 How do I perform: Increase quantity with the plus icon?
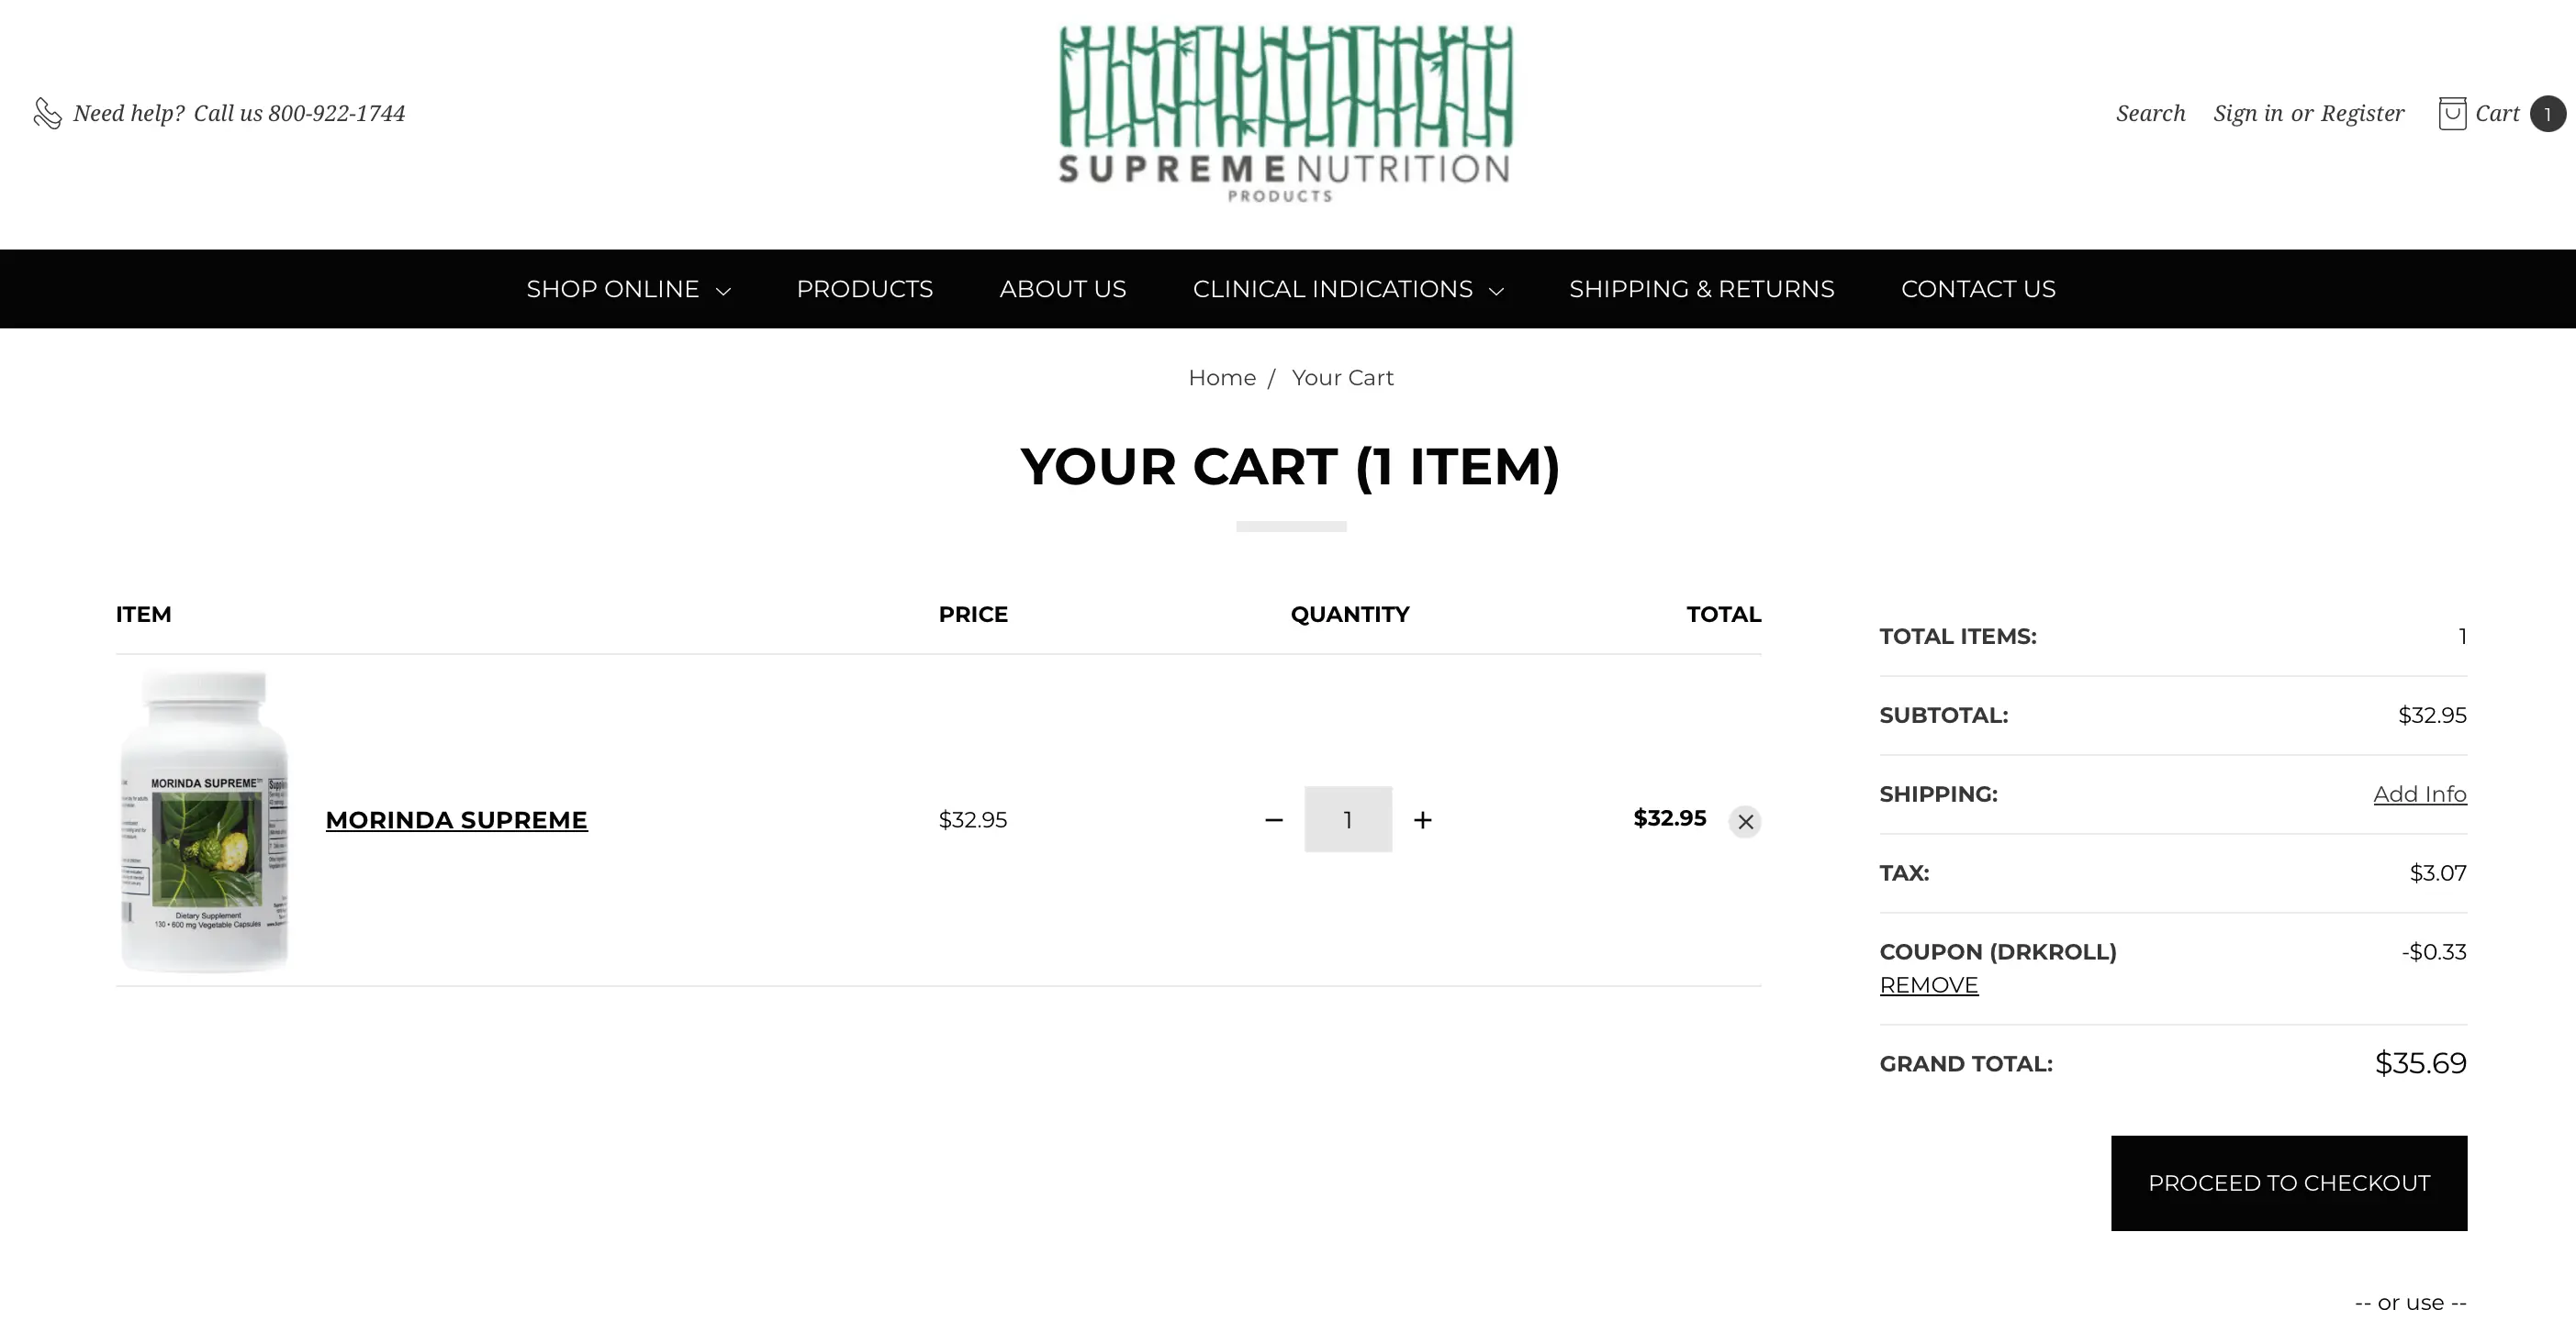(1422, 820)
